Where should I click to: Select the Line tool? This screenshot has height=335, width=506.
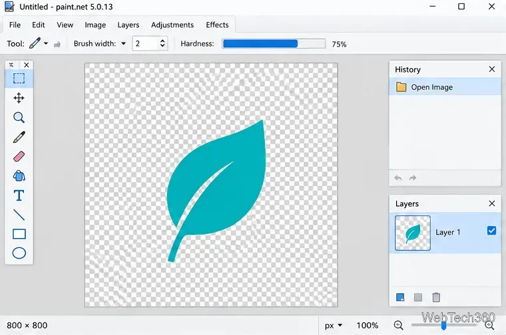tap(19, 215)
